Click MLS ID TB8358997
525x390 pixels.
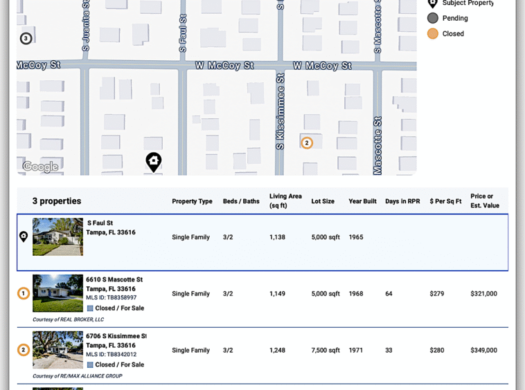pos(111,298)
